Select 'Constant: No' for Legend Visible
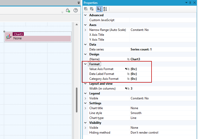This screenshot has width=198, height=139. (x=140, y=98)
